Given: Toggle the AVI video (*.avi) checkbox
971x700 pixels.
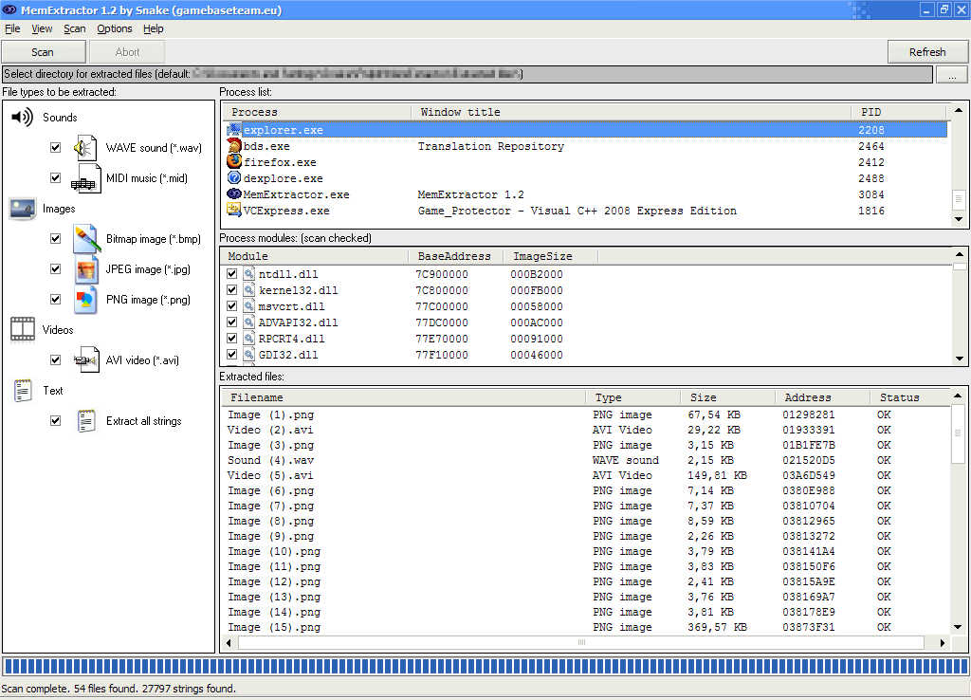Looking at the screenshot, I should click(x=56, y=360).
